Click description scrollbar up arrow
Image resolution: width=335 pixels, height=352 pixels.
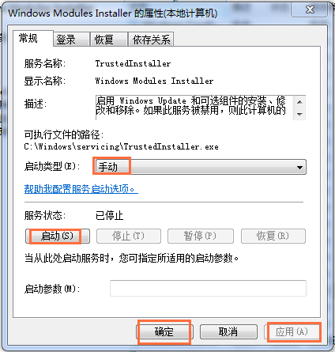(x=299, y=102)
